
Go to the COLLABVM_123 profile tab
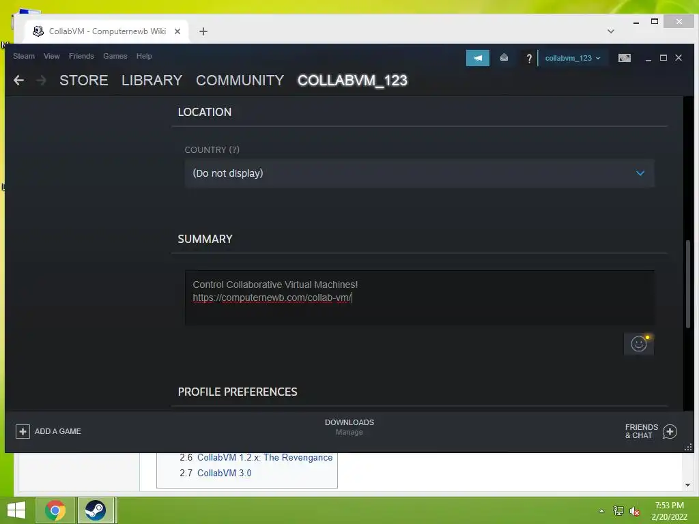coord(352,81)
